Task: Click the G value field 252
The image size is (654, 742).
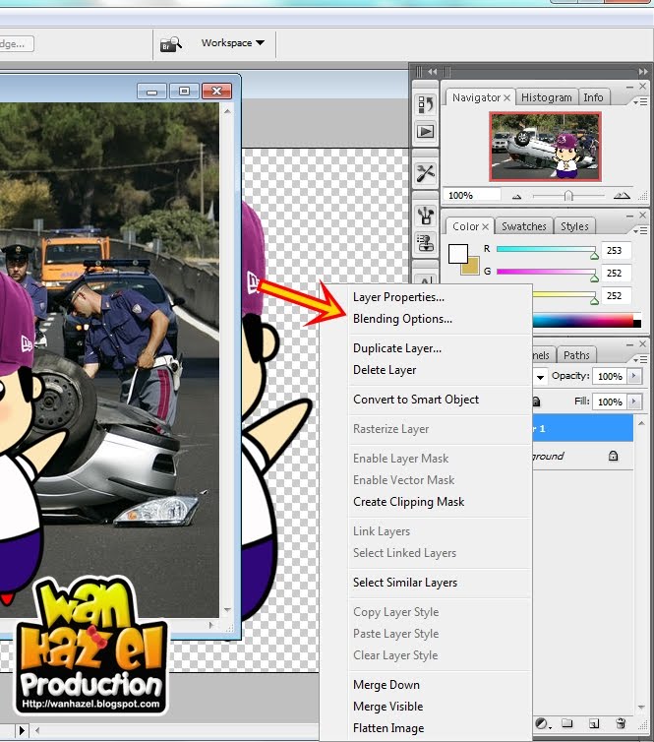Action: click(616, 273)
